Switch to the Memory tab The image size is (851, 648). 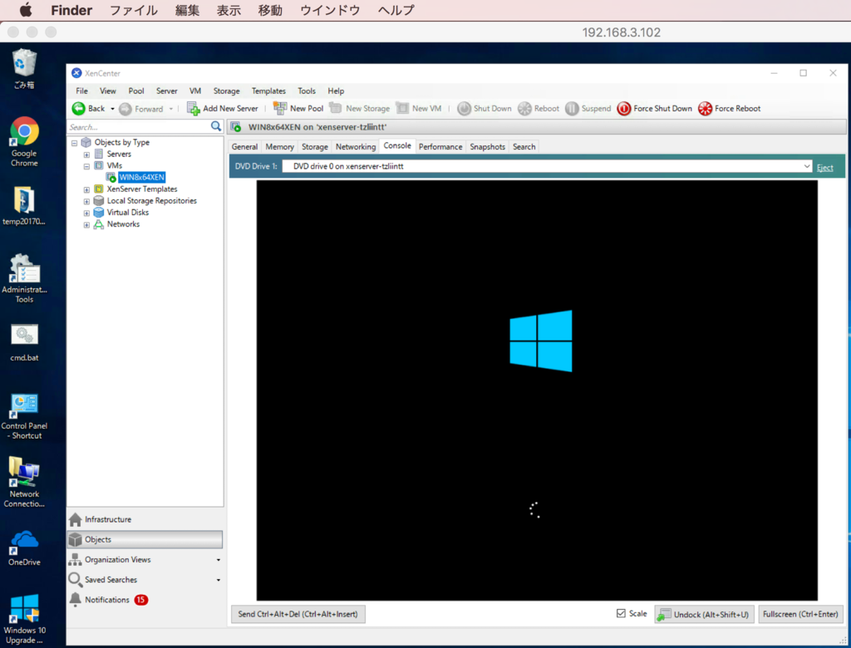click(279, 146)
